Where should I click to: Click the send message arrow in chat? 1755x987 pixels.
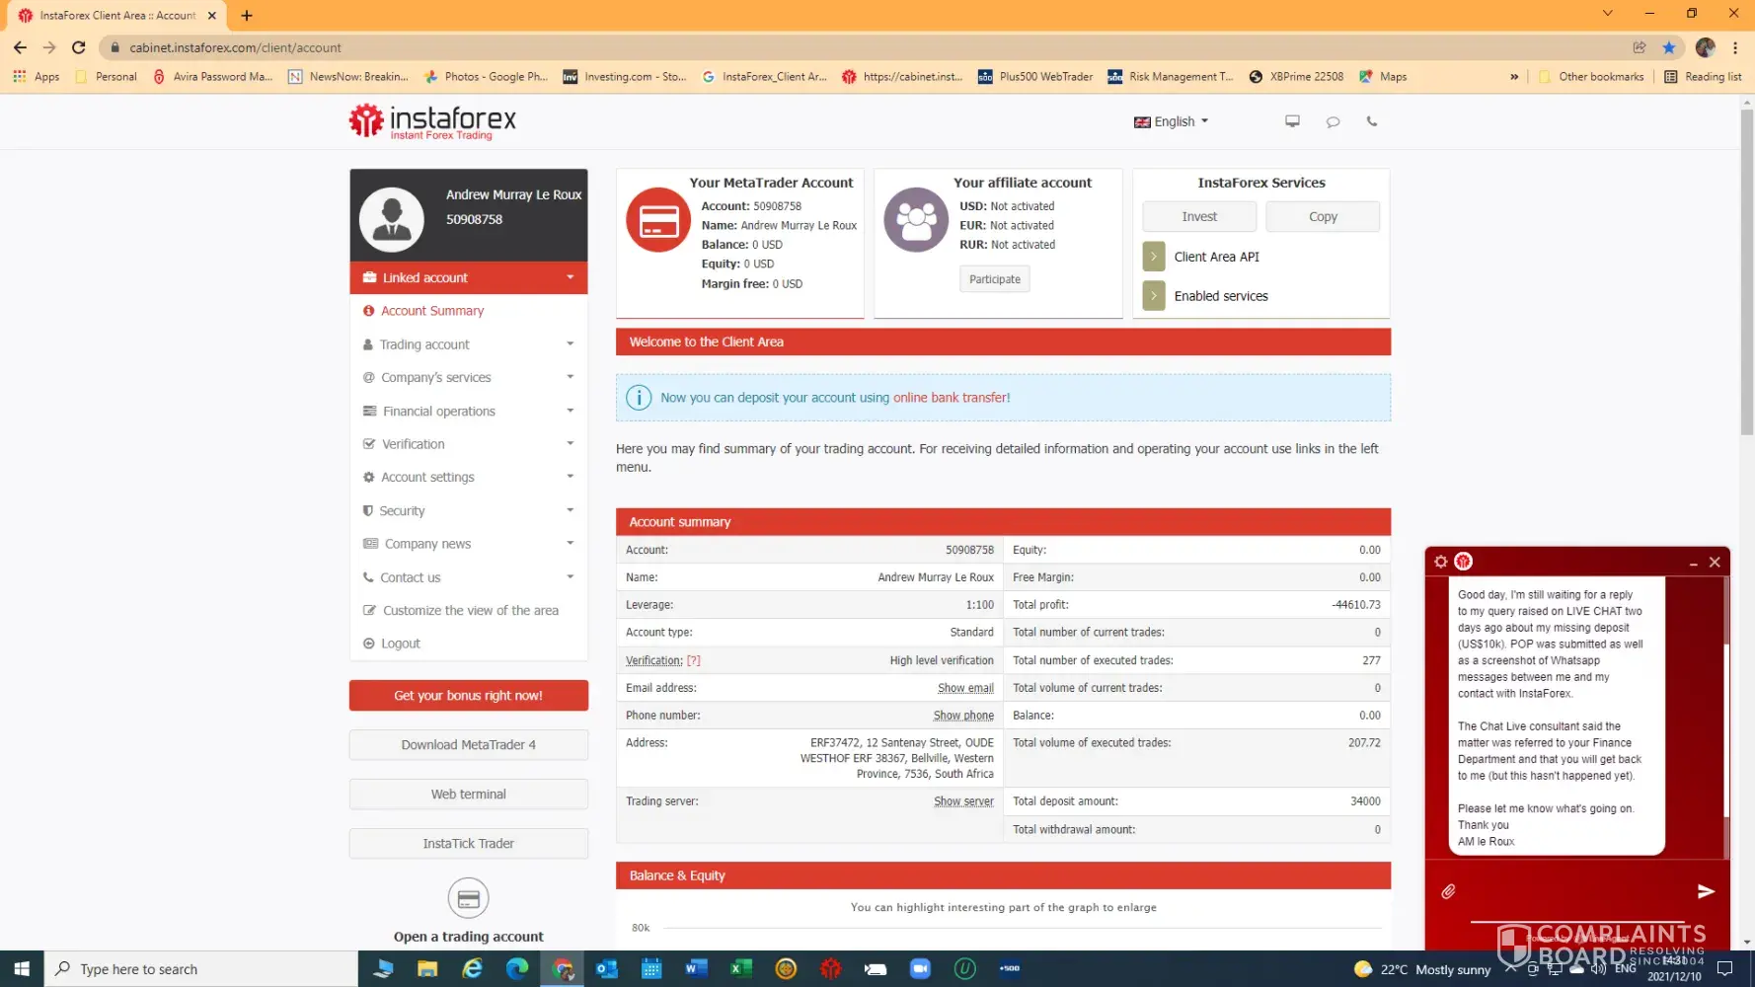coord(1705,891)
